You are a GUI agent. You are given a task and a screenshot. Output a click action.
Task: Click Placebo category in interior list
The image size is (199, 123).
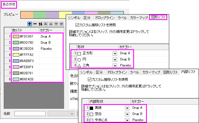click(x=138, y=120)
